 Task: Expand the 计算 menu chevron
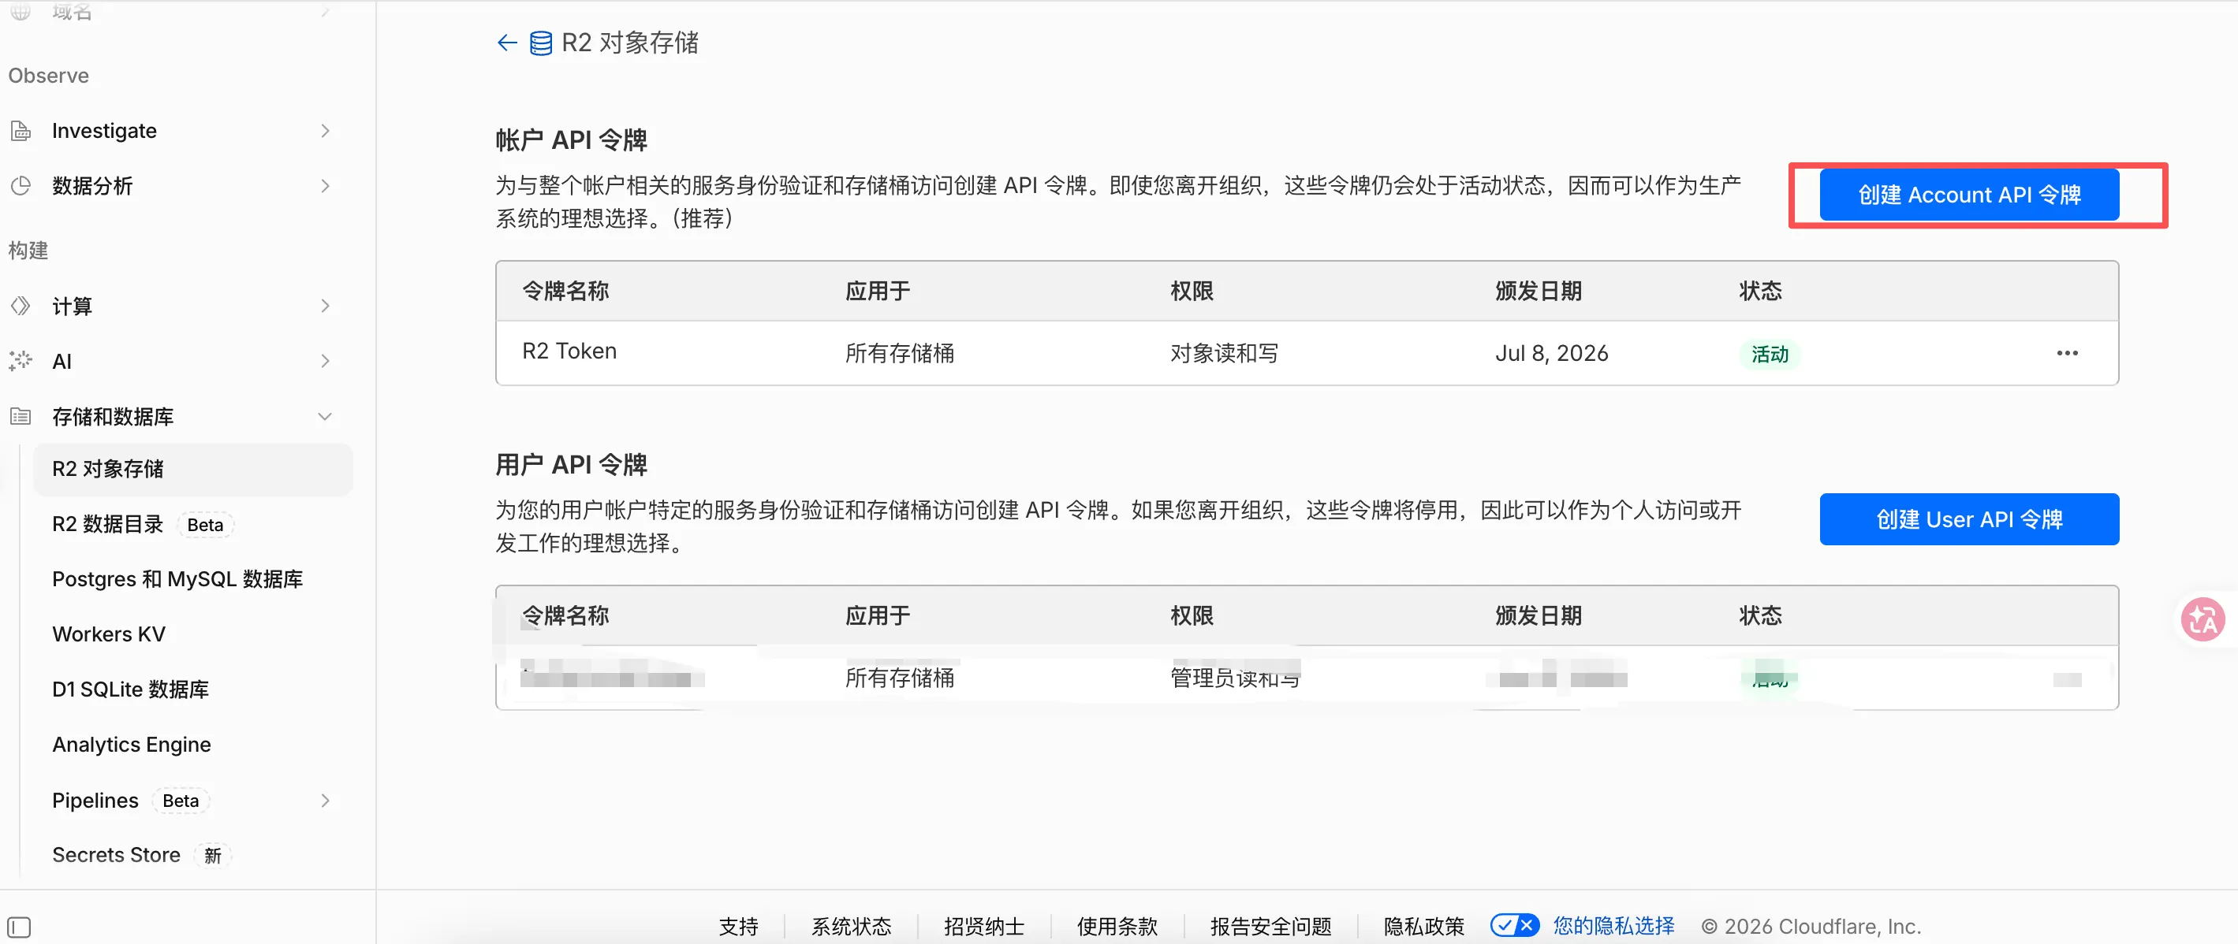(325, 306)
